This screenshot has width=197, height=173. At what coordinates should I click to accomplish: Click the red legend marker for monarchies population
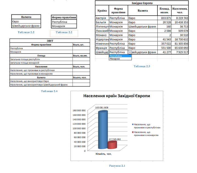(133, 132)
